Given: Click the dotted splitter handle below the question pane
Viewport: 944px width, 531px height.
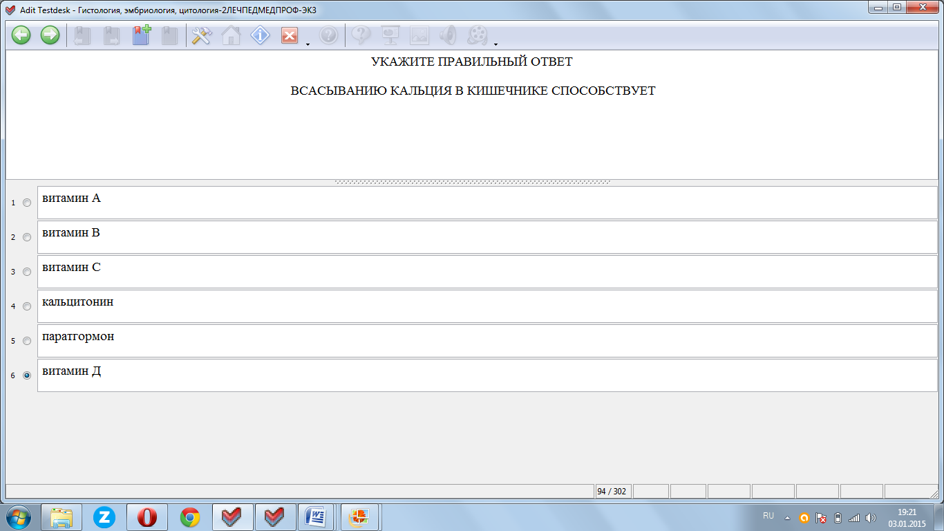Looking at the screenshot, I should 472,183.
